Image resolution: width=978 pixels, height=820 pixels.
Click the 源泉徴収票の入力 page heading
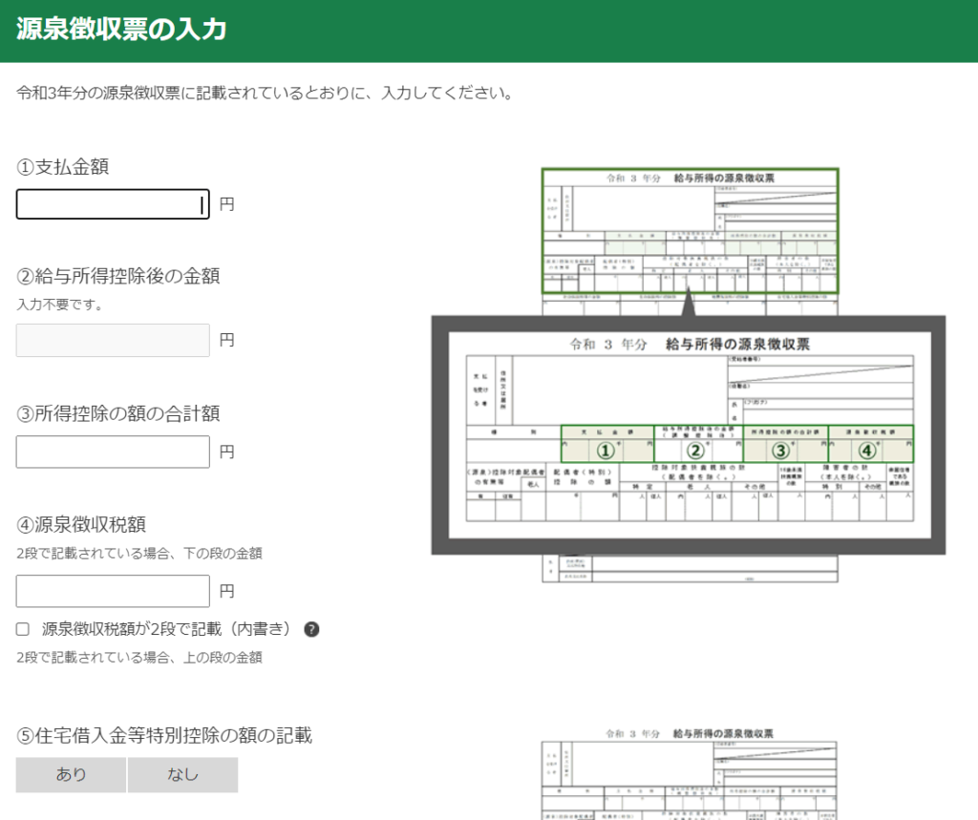pos(121,30)
